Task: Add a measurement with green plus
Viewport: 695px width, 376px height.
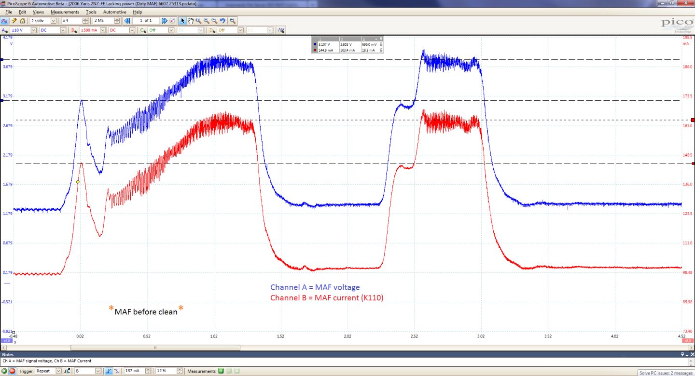Action: tap(221, 371)
